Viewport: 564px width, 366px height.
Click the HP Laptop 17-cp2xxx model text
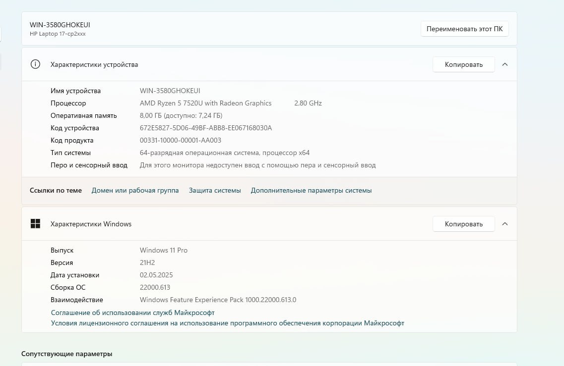coord(58,34)
